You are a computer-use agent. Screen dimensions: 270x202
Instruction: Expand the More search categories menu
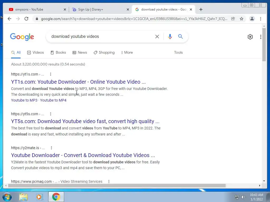tap(127, 53)
